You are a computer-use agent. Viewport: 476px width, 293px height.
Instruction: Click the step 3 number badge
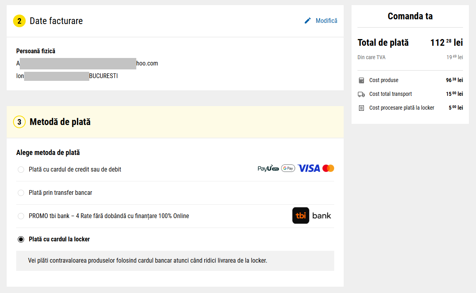click(x=19, y=122)
